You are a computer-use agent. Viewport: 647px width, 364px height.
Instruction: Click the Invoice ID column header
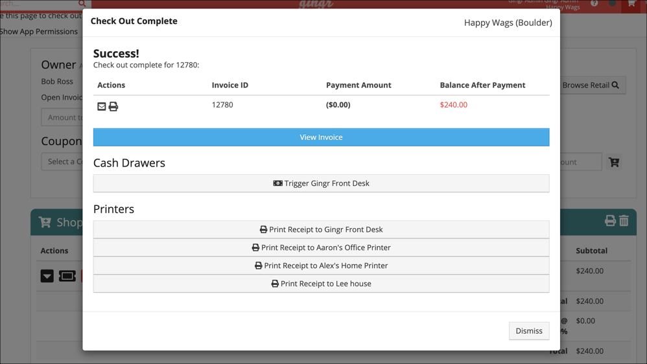click(x=230, y=85)
